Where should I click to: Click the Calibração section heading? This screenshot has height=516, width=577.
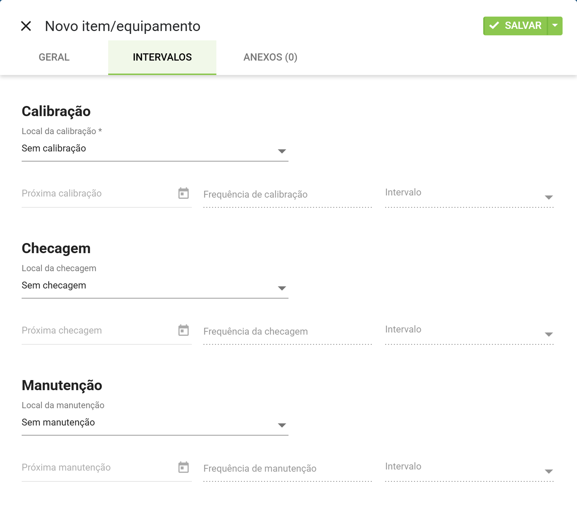click(56, 111)
